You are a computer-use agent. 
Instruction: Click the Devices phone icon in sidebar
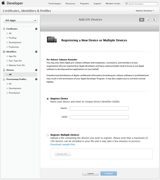4,70
